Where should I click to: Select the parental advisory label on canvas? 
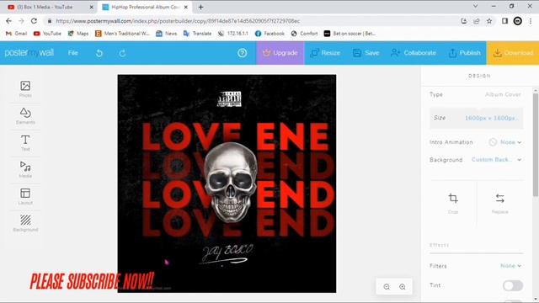point(229,99)
